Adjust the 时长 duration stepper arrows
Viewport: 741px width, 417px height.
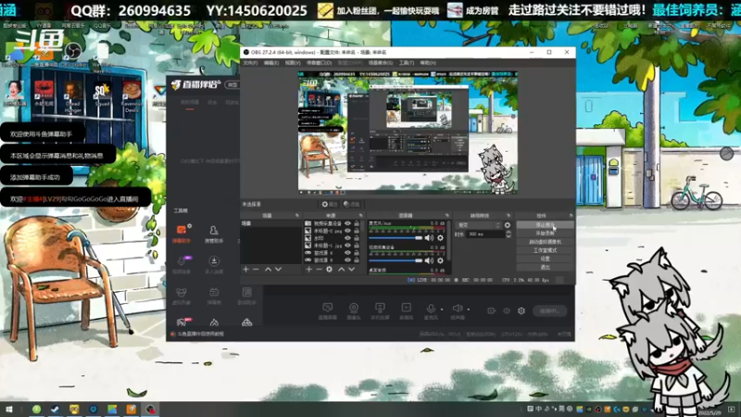pyautogui.click(x=508, y=234)
